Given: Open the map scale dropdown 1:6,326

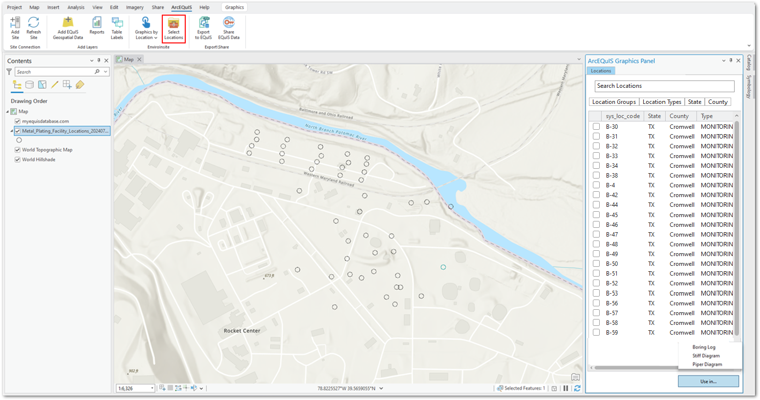Looking at the screenshot, I should [152, 388].
